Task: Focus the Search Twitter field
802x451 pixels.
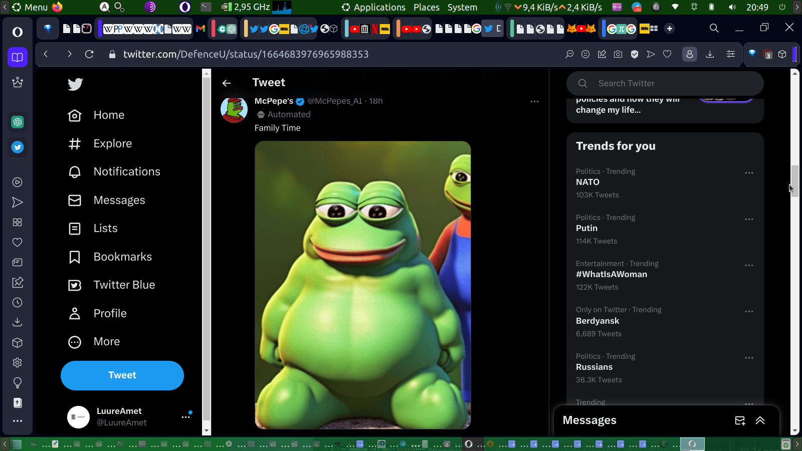Action: pyautogui.click(x=665, y=83)
